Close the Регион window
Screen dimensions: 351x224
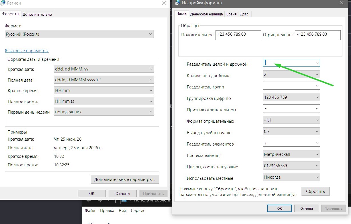[164, 3]
